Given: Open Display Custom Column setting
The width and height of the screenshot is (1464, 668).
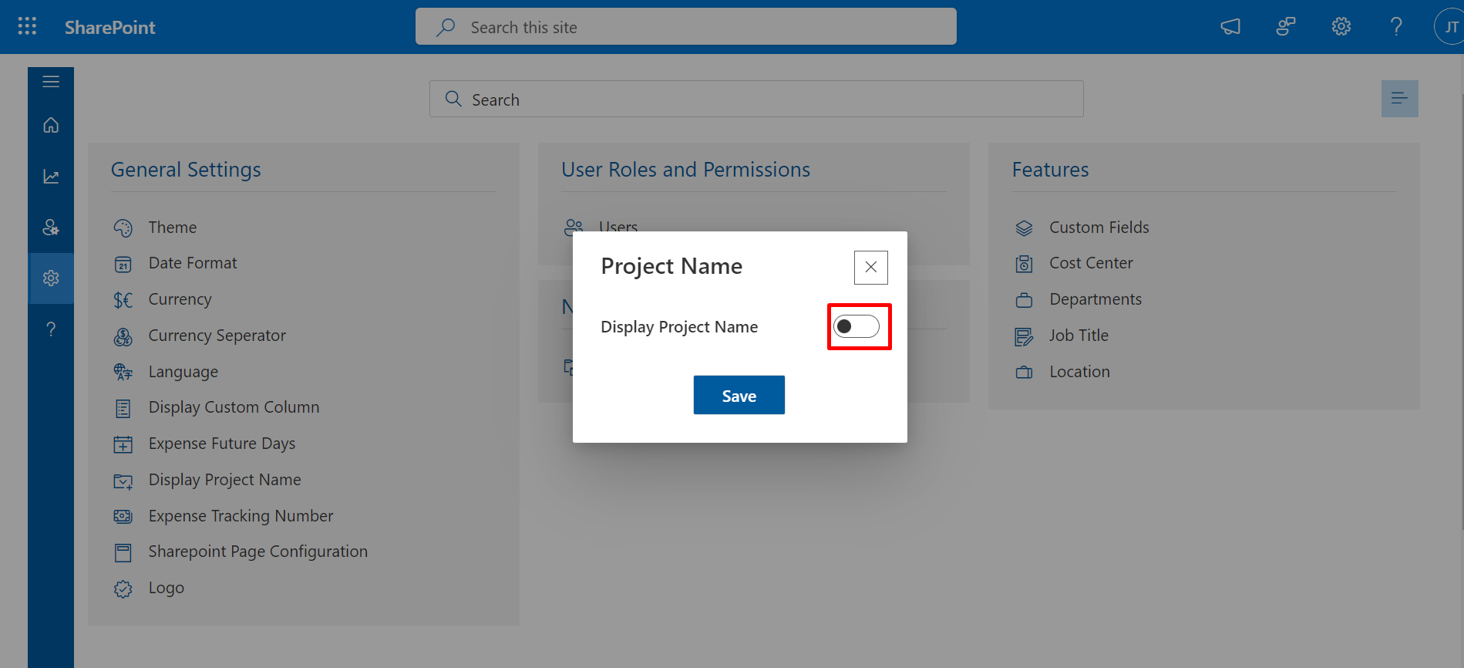Looking at the screenshot, I should coord(234,407).
